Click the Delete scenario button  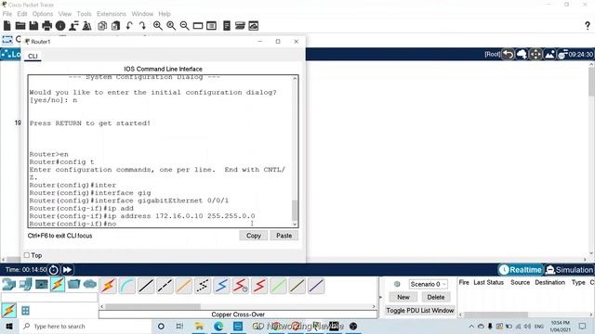[x=436, y=297]
